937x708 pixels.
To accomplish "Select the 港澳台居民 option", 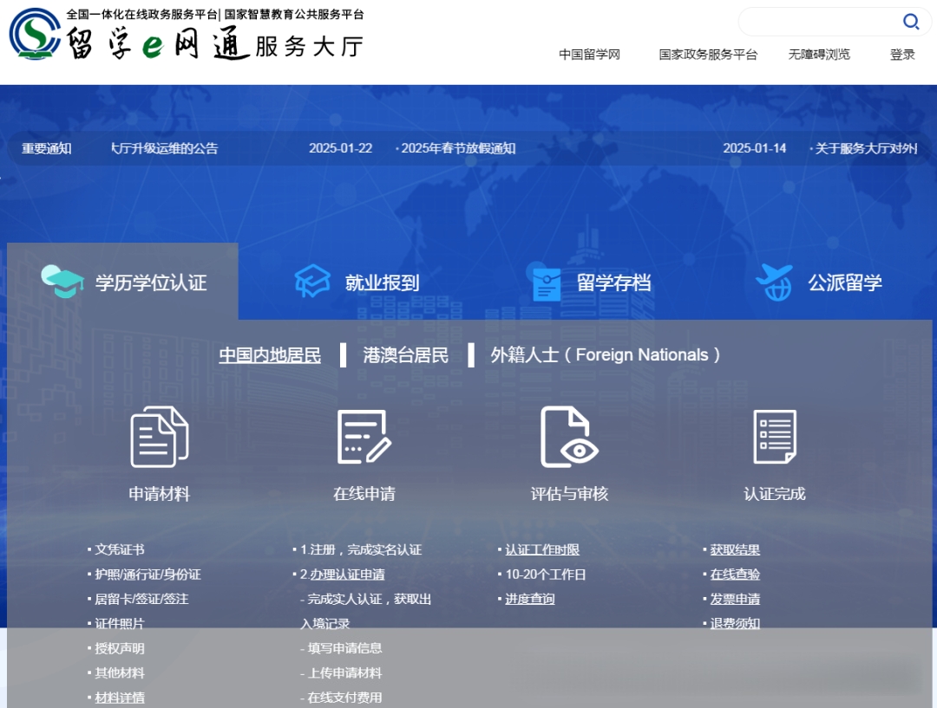I will (x=403, y=354).
